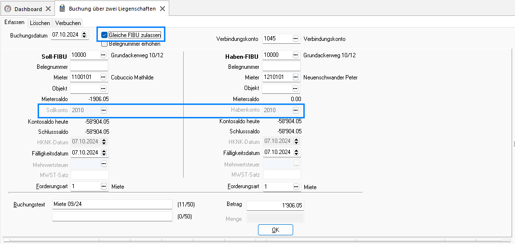
Task: Adjust Soll-side HKNK-Datum spinner
Action: click(104, 141)
